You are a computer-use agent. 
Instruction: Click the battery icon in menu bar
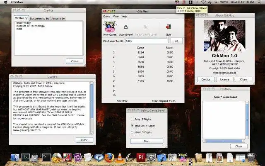click(216, 2)
